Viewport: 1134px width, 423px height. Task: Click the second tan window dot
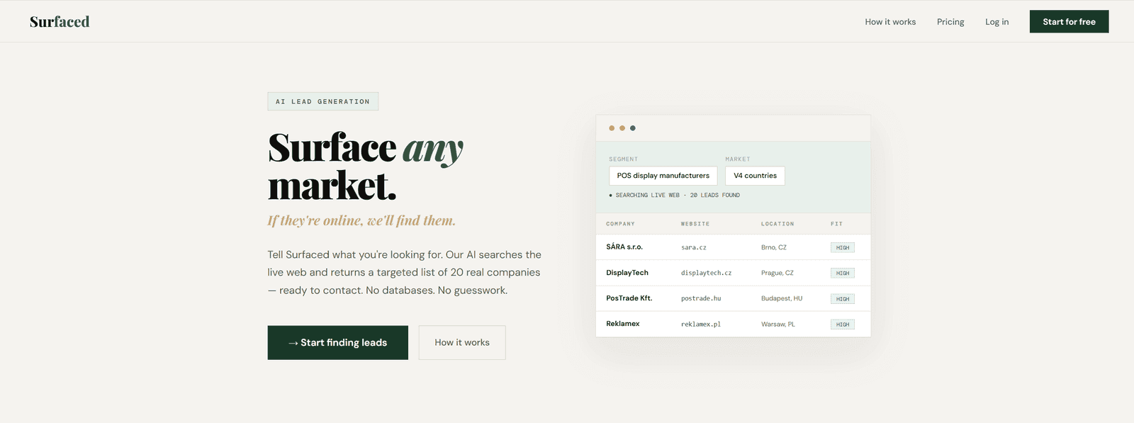pos(622,128)
